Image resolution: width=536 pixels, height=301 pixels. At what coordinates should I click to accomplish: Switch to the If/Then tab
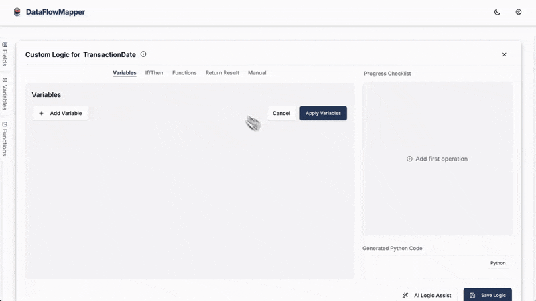tap(154, 73)
